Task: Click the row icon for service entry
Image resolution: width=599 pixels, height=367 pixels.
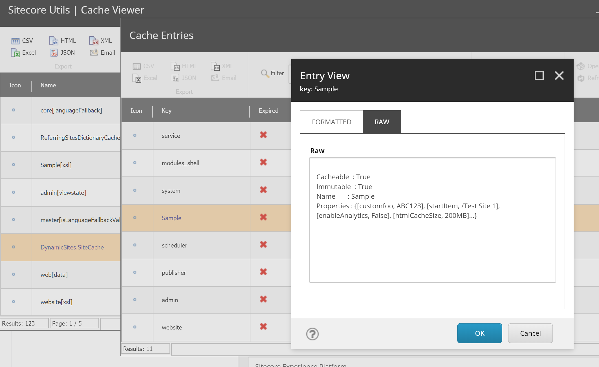Action: (x=135, y=136)
